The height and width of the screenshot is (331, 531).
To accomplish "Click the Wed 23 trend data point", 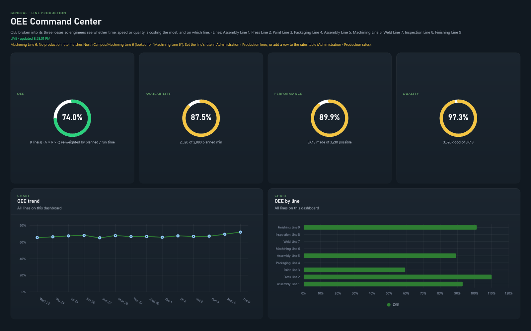I will pyautogui.click(x=37, y=238).
